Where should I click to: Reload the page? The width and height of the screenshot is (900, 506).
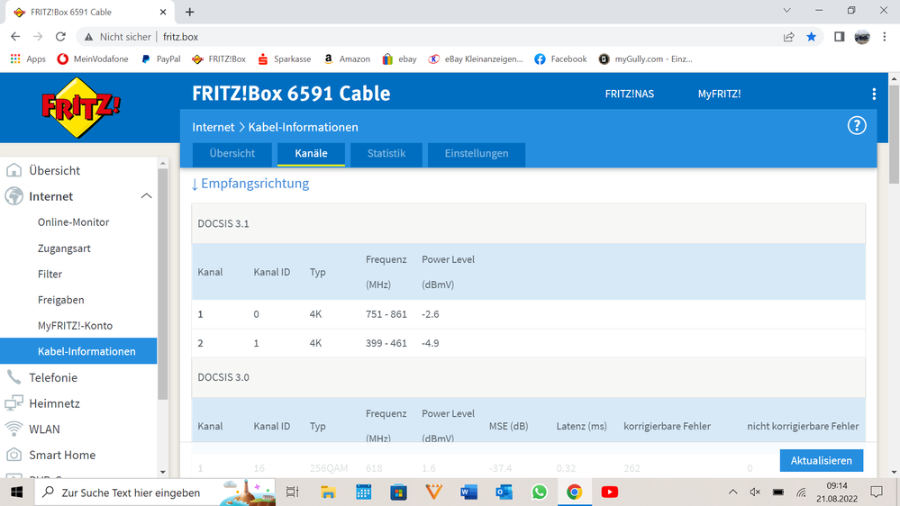[x=60, y=37]
